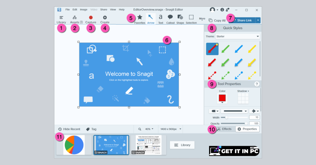Select the Welcome to Snagit SNAGX thumbnail
316x165 pixels.
tap(111, 145)
